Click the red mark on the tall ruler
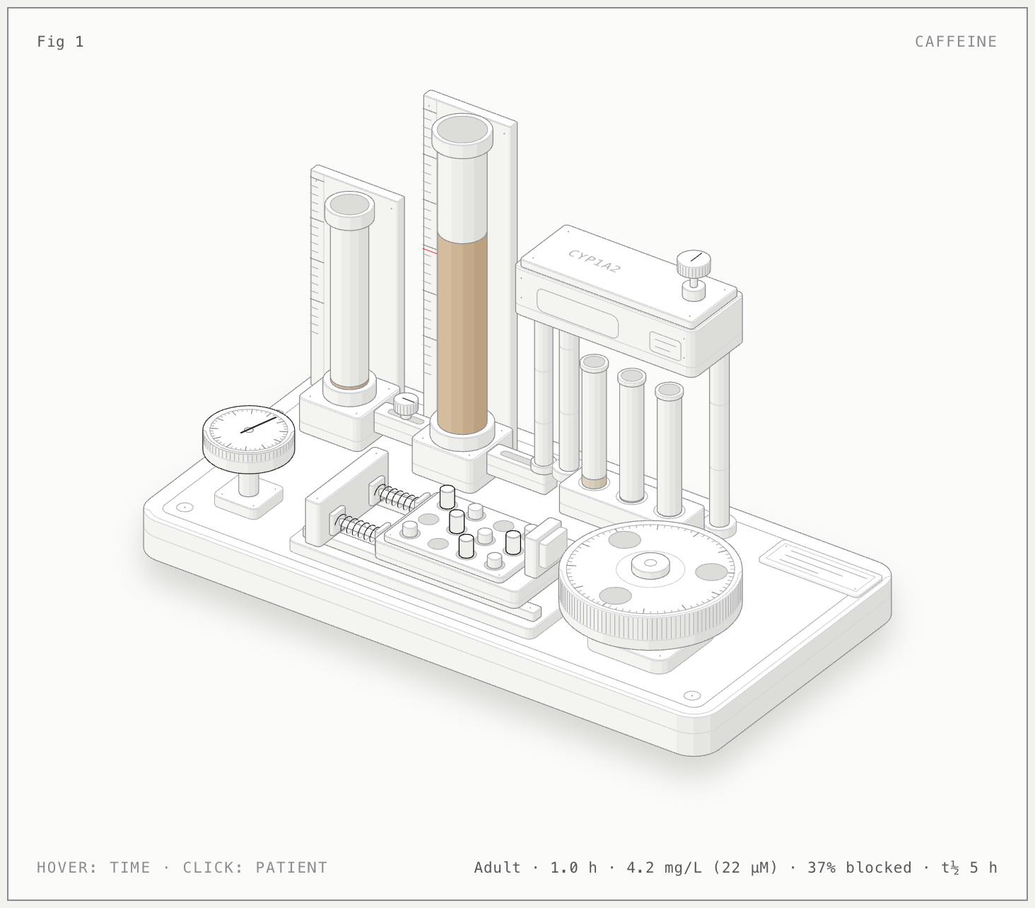This screenshot has height=908, width=1035. [x=430, y=250]
